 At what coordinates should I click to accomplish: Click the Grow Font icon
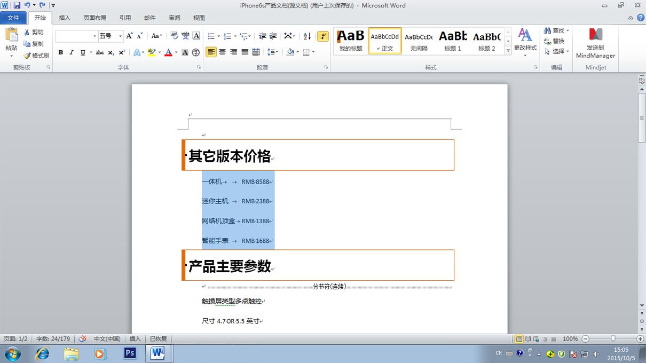click(129, 36)
